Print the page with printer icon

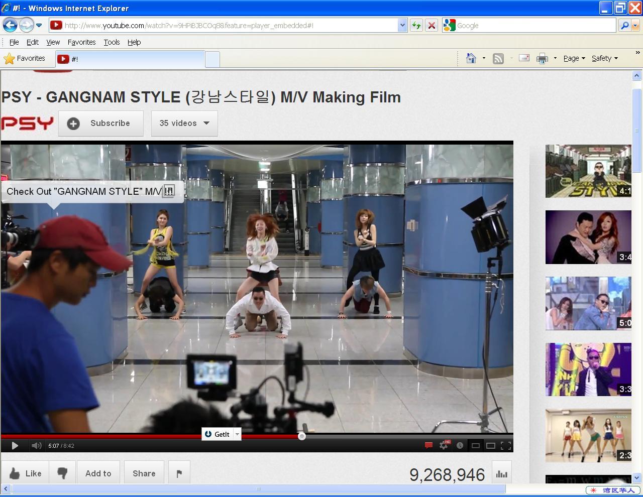[x=542, y=59]
